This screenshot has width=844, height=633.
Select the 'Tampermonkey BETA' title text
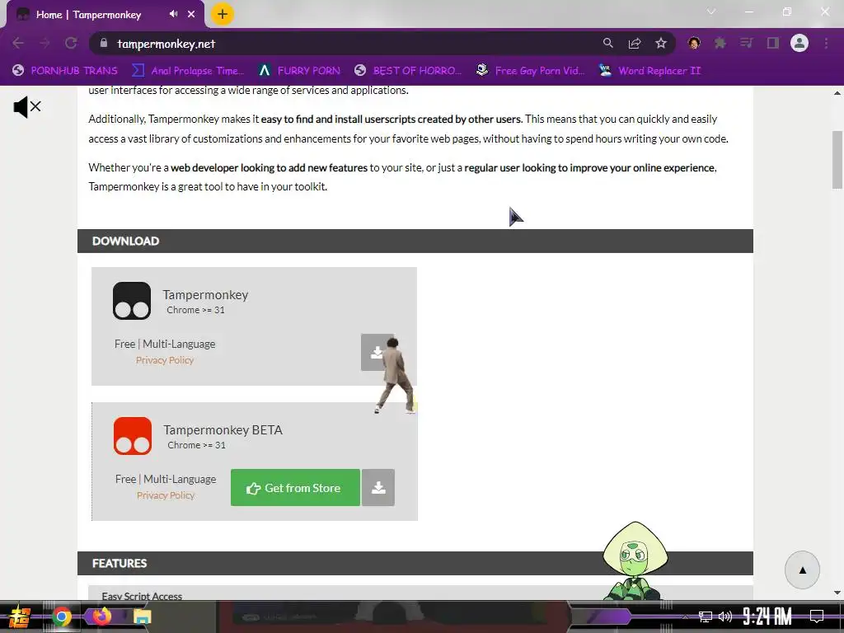tap(223, 429)
